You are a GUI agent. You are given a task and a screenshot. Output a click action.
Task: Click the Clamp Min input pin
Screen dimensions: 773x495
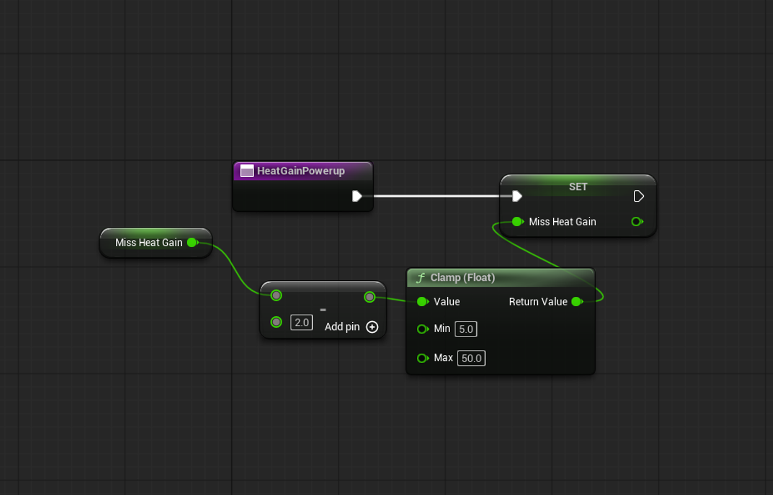click(422, 329)
